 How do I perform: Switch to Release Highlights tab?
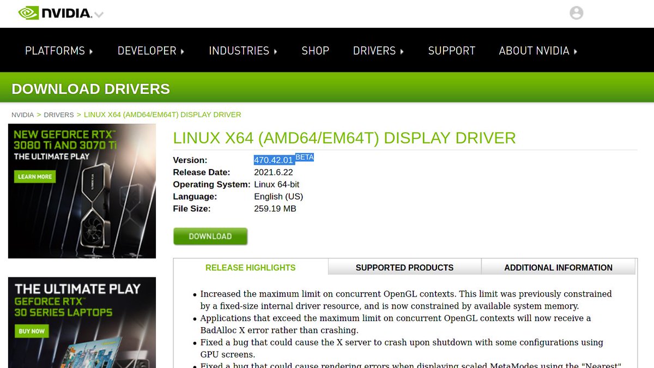[251, 268]
